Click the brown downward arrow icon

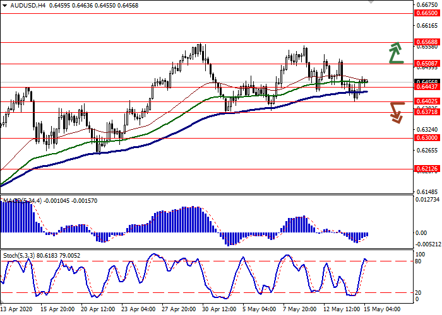pos(396,112)
